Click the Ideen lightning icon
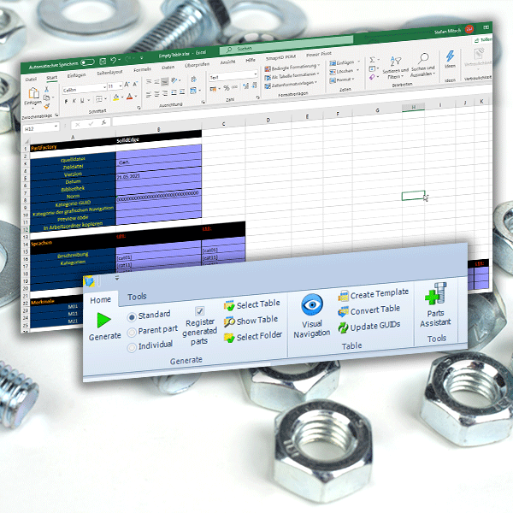Screen dimensions: 513x513 point(451,56)
